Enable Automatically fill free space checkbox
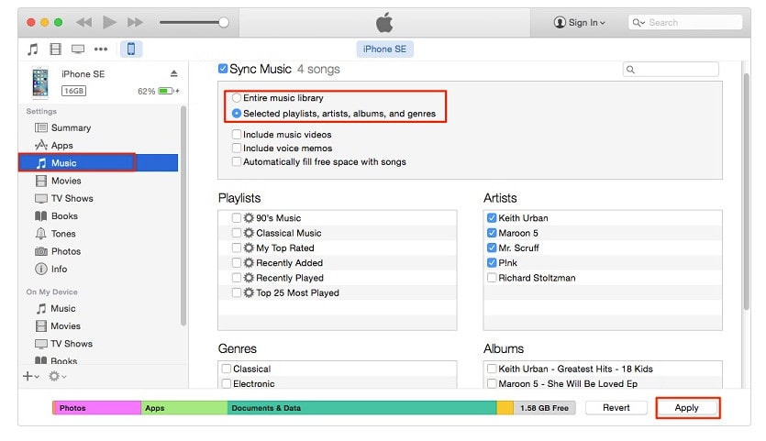766x441 pixels. click(237, 161)
